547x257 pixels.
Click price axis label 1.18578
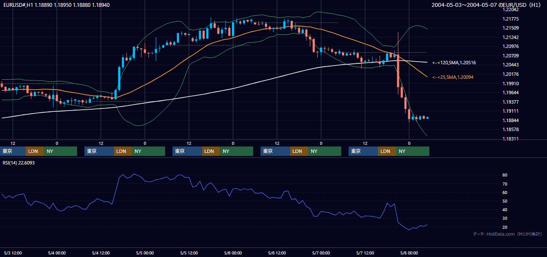click(511, 129)
